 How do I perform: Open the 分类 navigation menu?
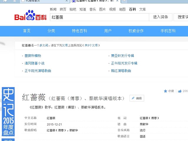coord(51,31)
